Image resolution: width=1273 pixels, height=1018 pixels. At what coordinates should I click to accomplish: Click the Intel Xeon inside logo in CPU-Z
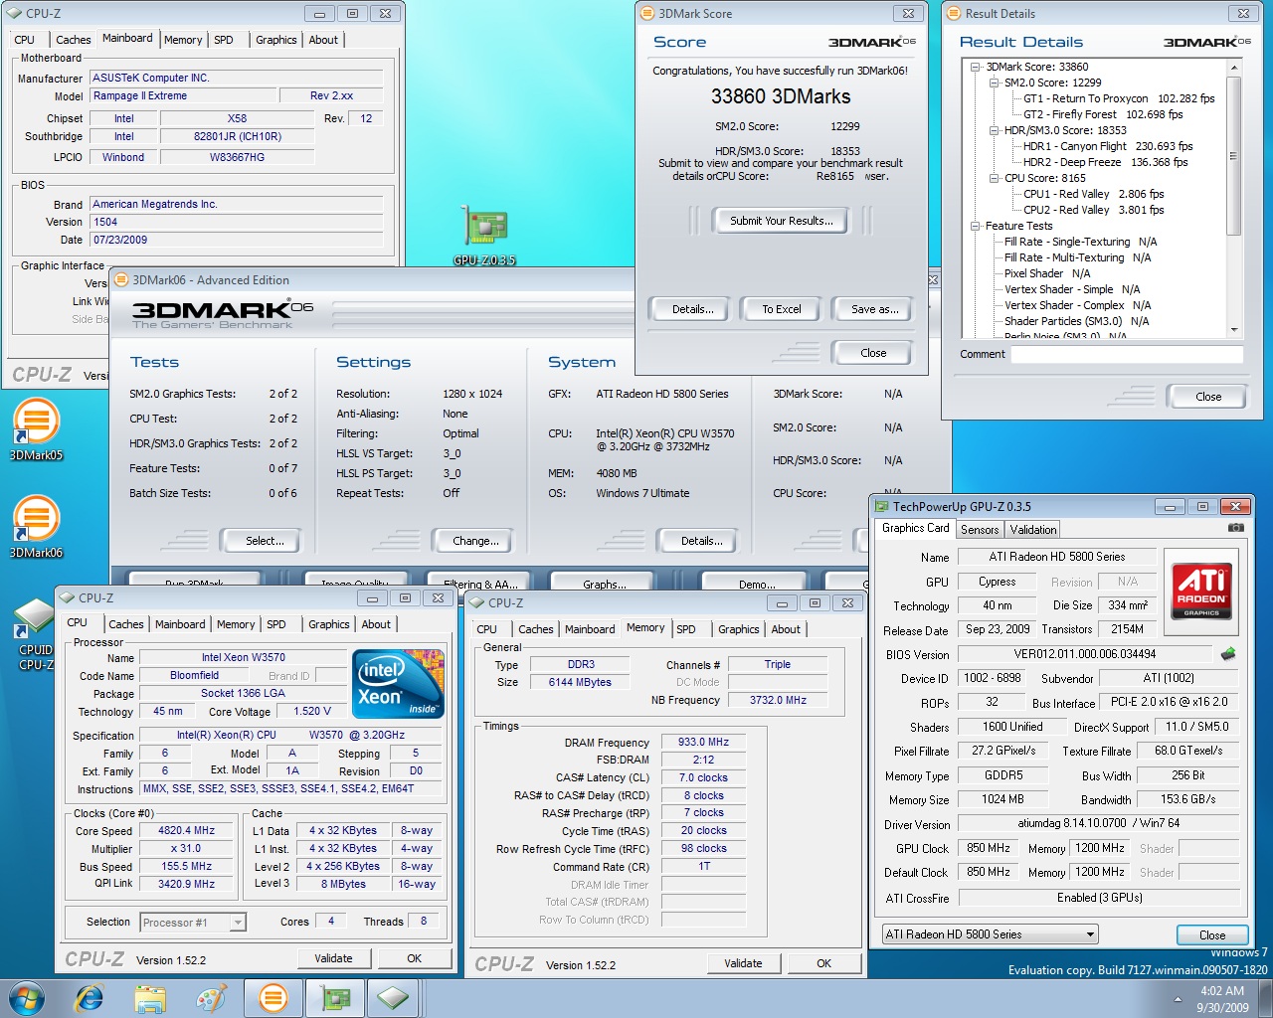pos(399,684)
